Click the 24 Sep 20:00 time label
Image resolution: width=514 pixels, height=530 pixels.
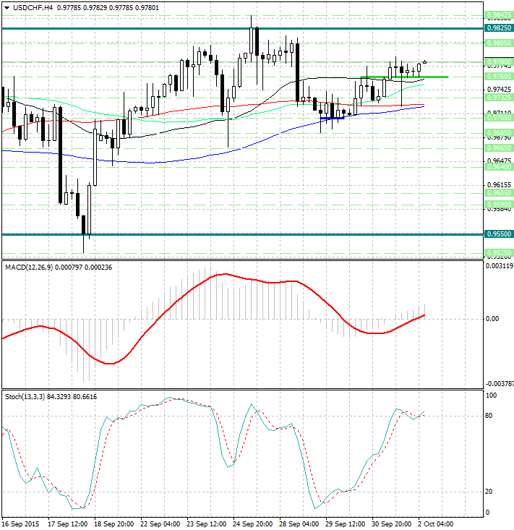point(253,524)
